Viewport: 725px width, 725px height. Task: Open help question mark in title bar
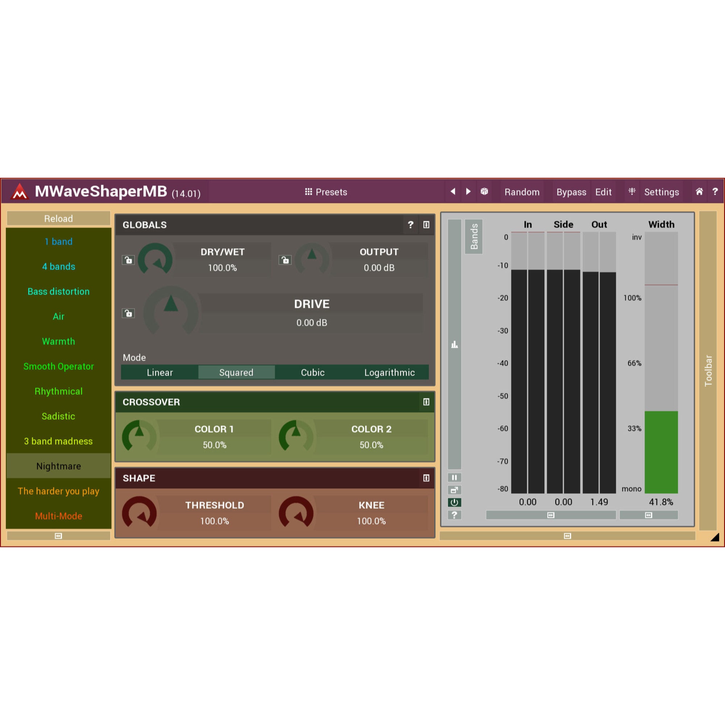(x=715, y=192)
